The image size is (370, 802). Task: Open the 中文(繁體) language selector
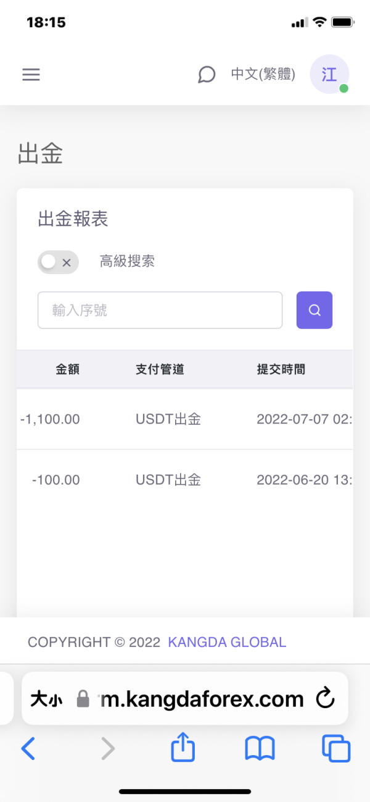point(263,75)
